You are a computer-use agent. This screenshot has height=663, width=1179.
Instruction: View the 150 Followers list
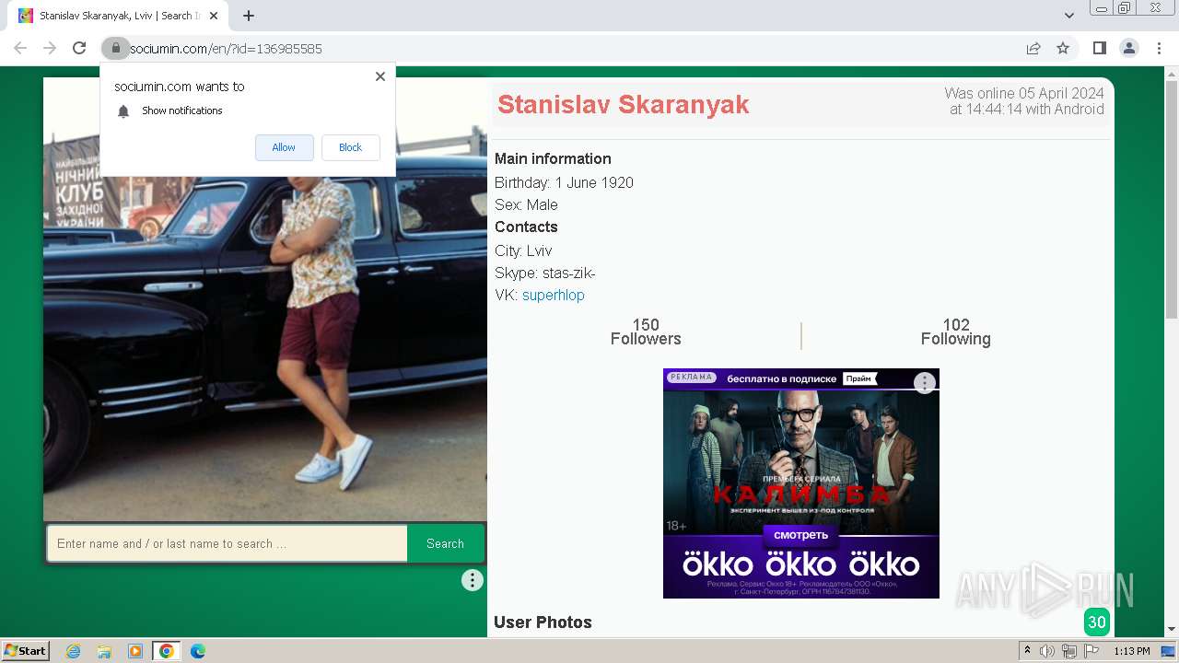point(646,331)
